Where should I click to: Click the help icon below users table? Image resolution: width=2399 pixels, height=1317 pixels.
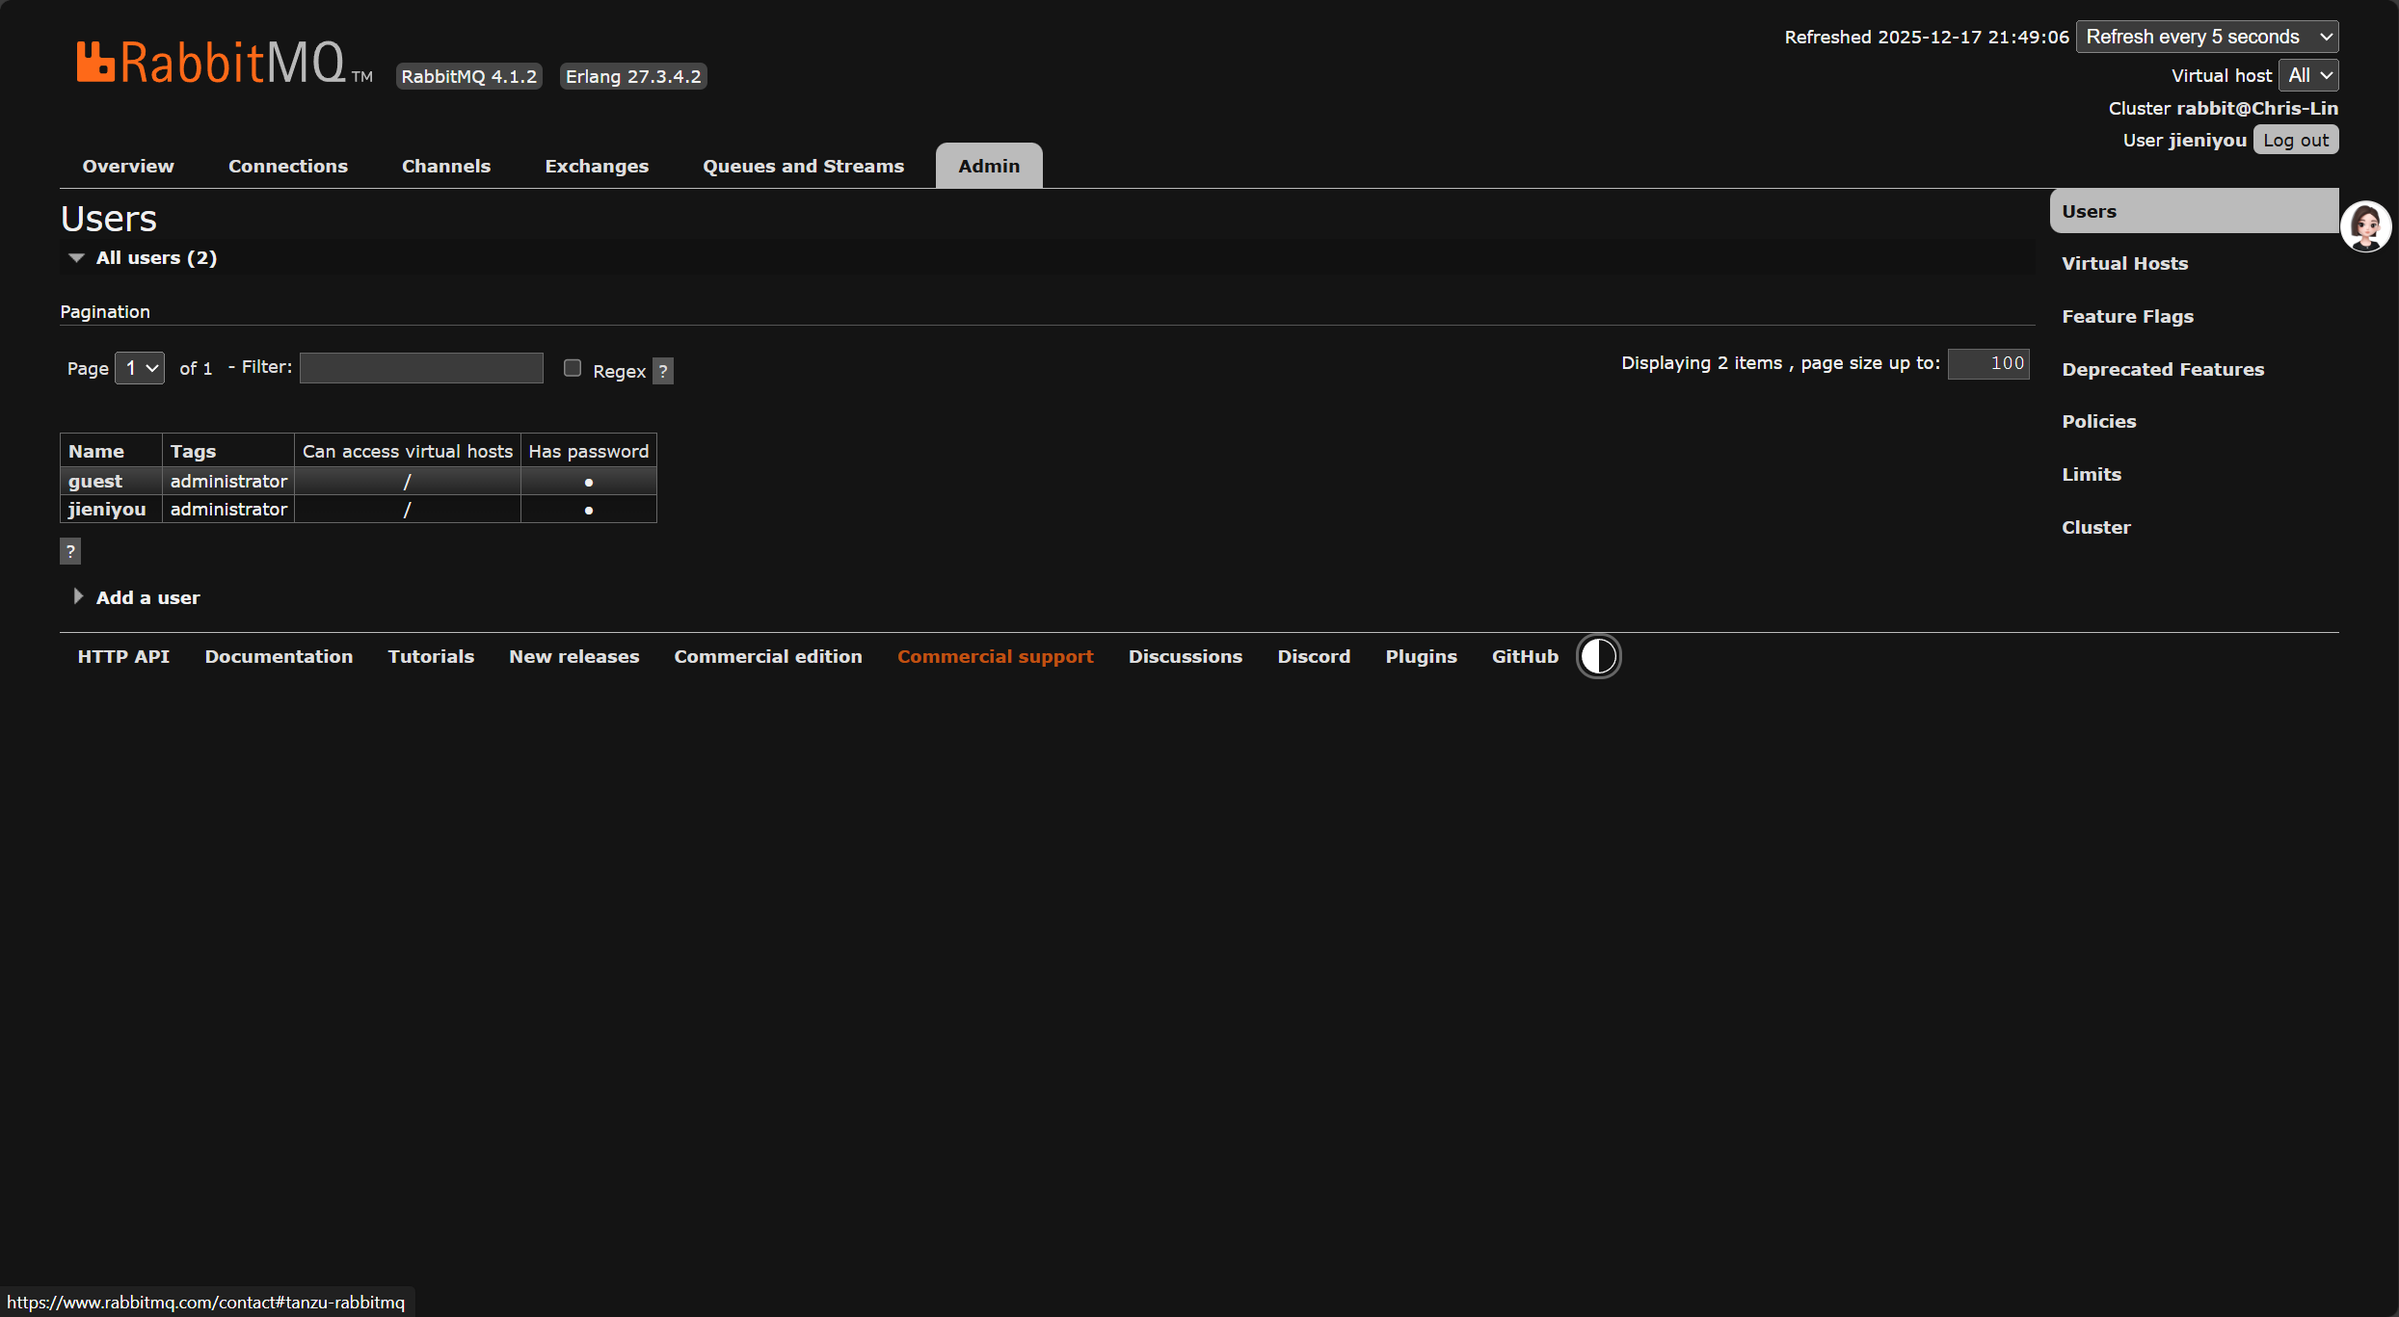point(70,551)
